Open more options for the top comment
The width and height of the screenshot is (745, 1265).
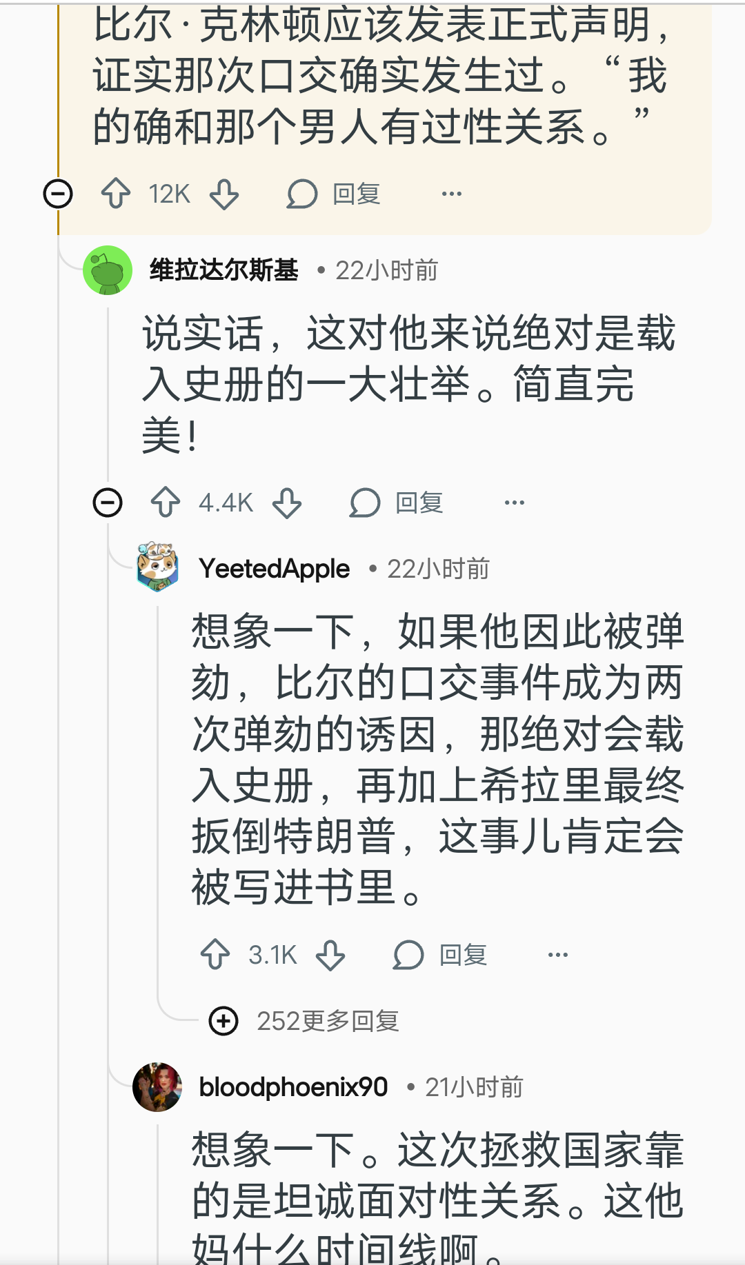coord(452,194)
